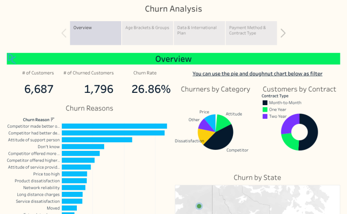Click the 'Attitude of support person' bar
Image resolution: width=347 pixels, height=214 pixels.
point(97,140)
